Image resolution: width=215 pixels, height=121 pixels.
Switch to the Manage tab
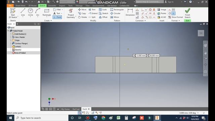pos(79,6)
